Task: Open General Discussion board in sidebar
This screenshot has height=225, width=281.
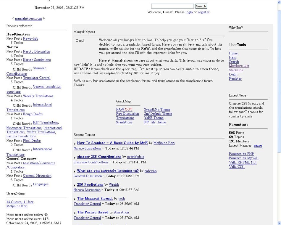Action: [37, 176]
